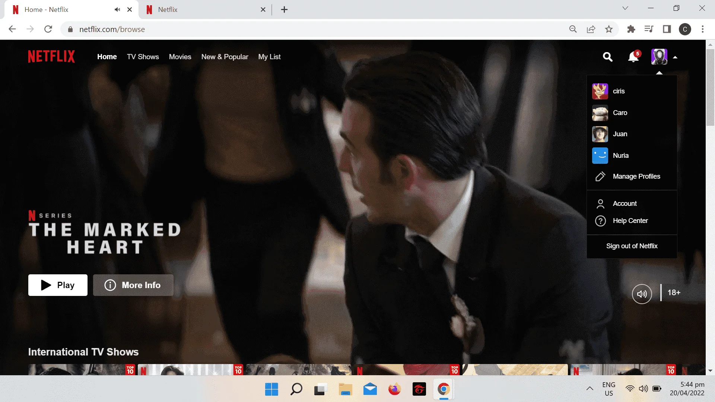Click the scrollbar down arrow
The image size is (715, 402).
(710, 371)
